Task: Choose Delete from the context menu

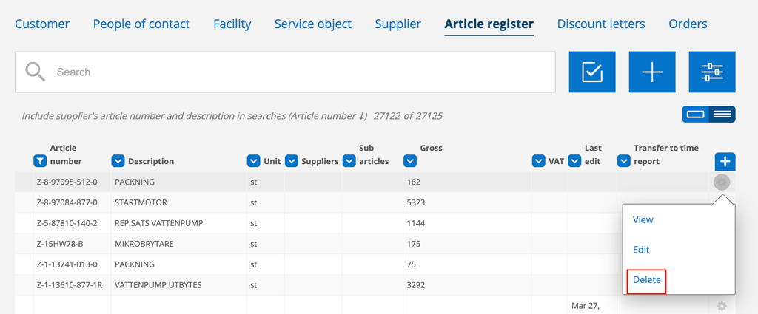Action: click(647, 279)
